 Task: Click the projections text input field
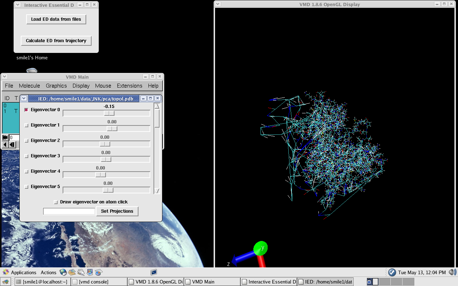(69, 211)
